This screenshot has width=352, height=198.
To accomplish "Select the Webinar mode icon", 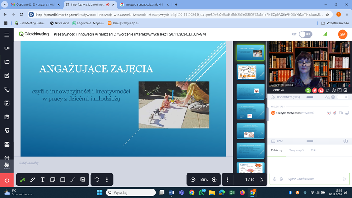I will tap(7, 166).
